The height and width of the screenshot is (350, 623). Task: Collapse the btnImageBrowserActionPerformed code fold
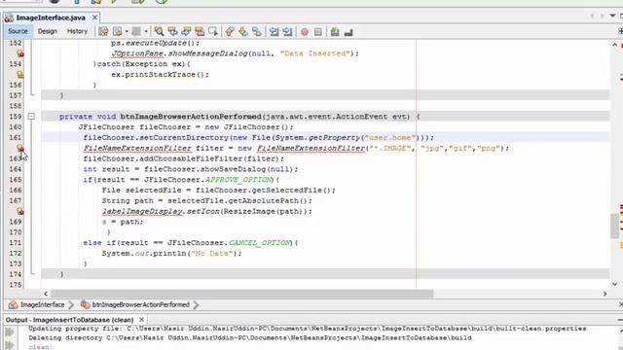[31, 117]
